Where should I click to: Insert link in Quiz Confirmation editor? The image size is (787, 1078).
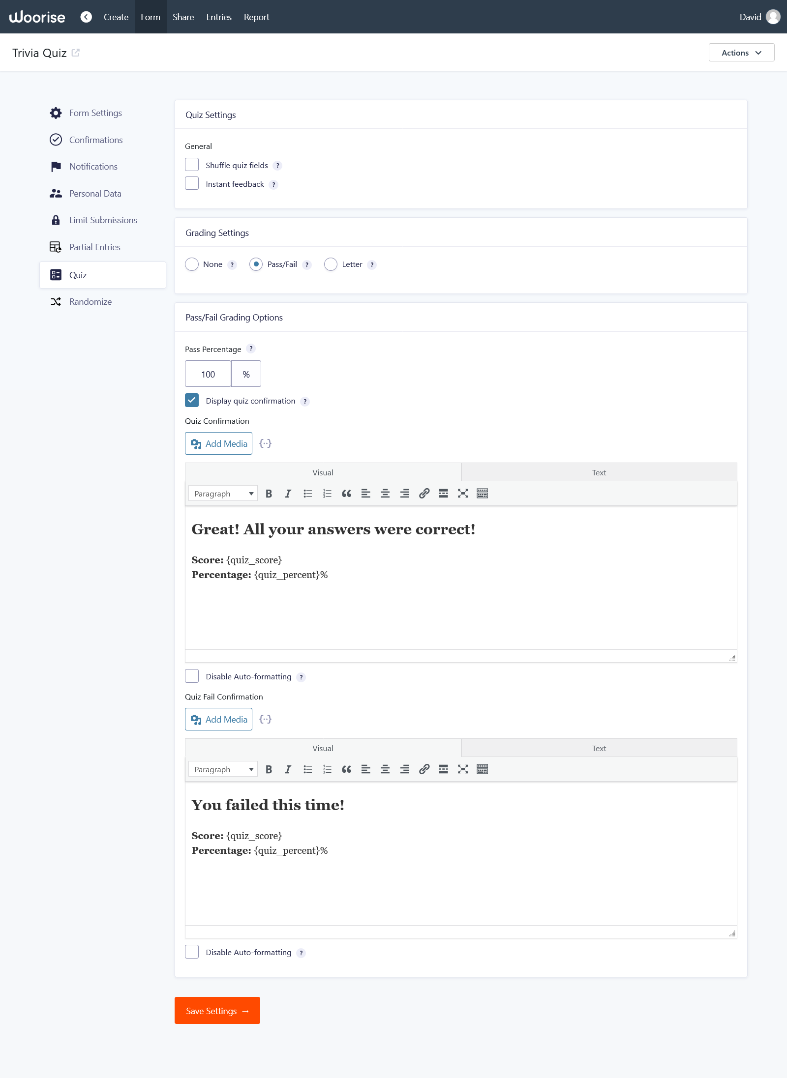coord(424,494)
